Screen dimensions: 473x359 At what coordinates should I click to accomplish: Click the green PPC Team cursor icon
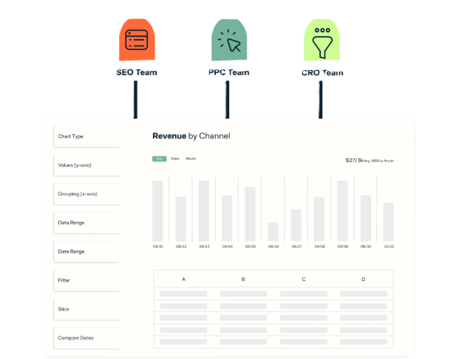click(x=229, y=40)
